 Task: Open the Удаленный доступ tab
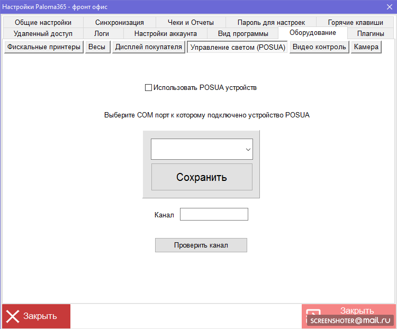pyautogui.click(x=43, y=33)
